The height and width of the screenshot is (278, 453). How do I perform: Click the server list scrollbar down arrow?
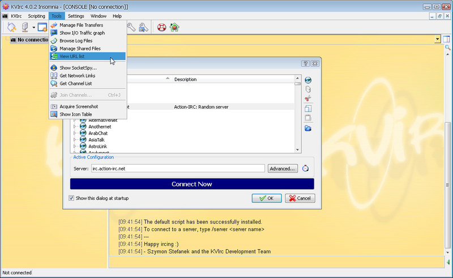point(298,149)
